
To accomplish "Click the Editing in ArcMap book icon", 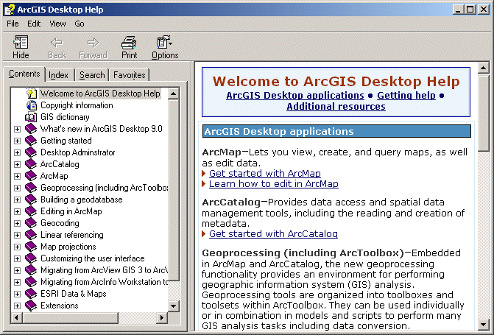I will [x=31, y=211].
